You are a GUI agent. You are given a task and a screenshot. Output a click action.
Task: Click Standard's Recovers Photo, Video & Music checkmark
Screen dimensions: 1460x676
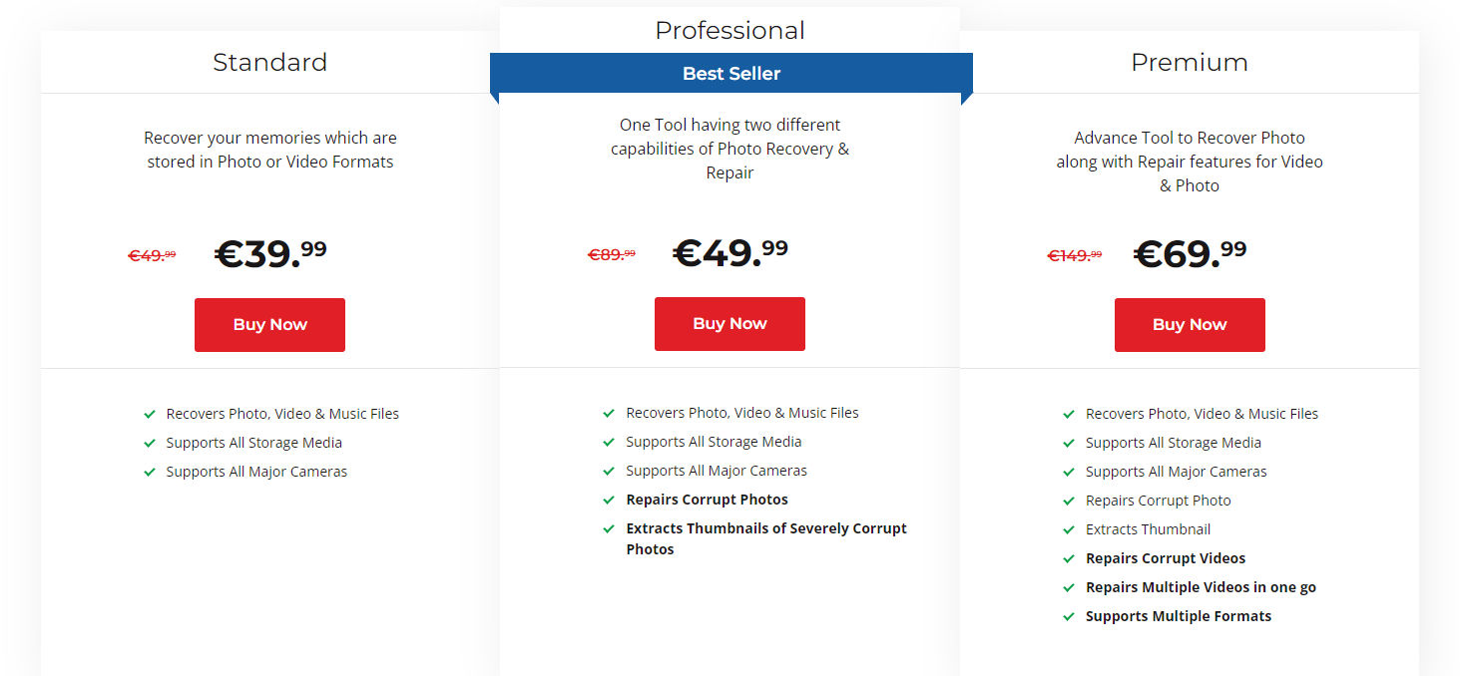pos(150,415)
